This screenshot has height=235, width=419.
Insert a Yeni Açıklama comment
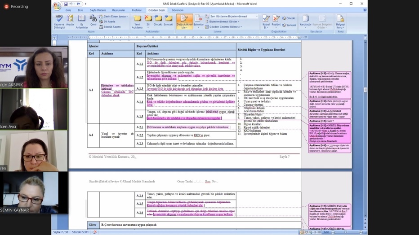[137, 22]
